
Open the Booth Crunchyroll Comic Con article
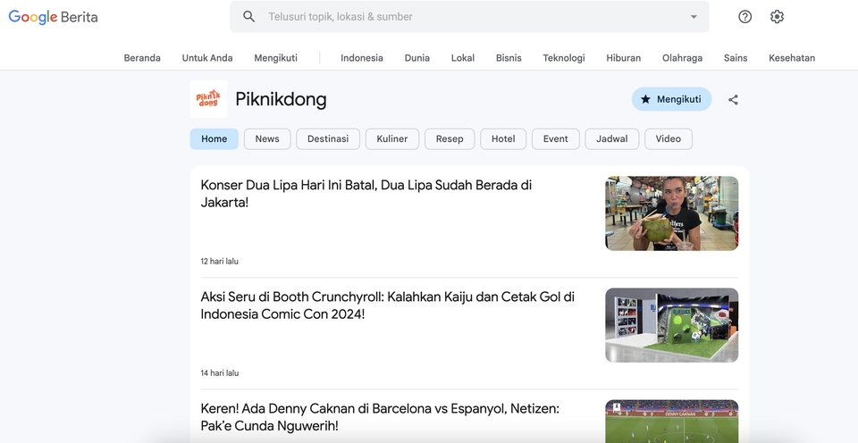click(387, 305)
